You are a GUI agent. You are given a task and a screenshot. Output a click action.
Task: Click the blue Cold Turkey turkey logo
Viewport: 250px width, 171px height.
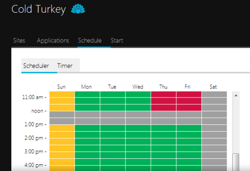click(78, 9)
